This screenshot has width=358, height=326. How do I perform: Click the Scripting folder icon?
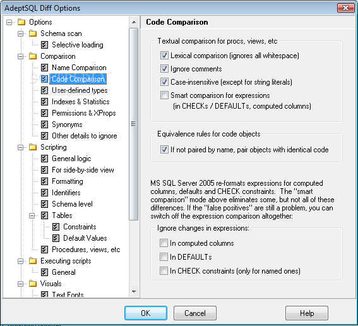[x=33, y=147]
